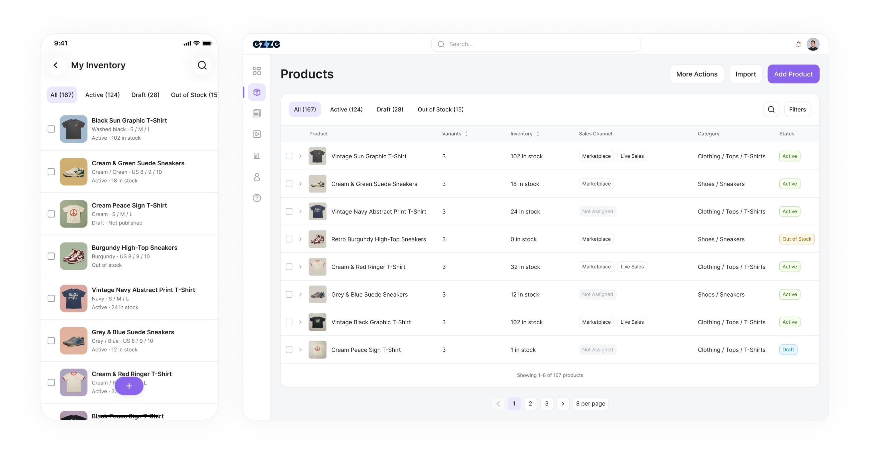Image resolution: width=869 pixels, height=454 pixels.
Task: Expand the table's Cream & Green Suede Sneakers row
Action: tap(300, 184)
